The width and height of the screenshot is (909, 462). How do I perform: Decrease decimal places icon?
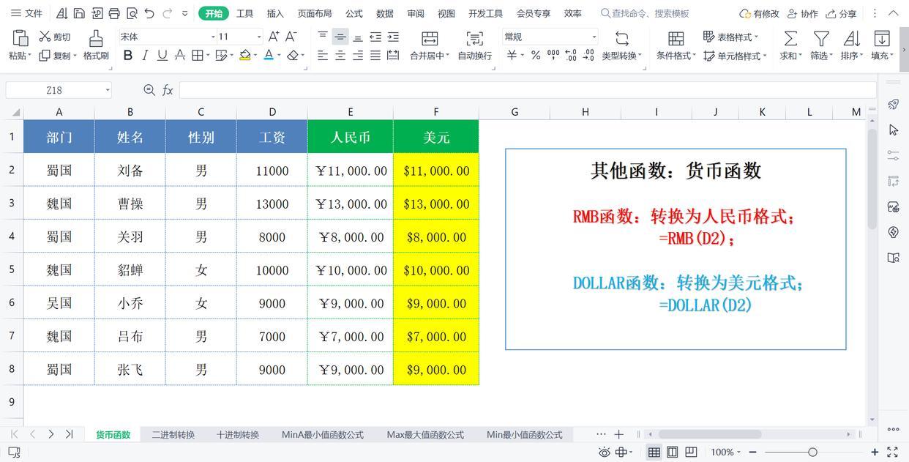point(588,55)
